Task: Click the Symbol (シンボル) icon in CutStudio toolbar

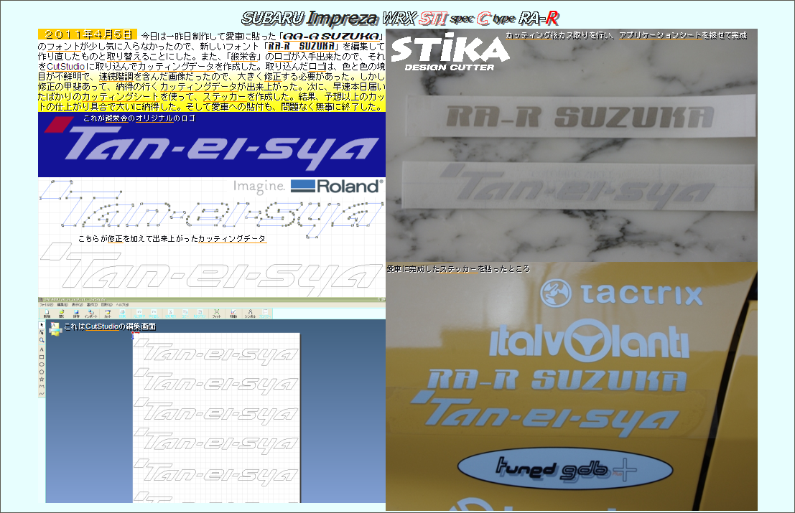Action: [x=250, y=314]
